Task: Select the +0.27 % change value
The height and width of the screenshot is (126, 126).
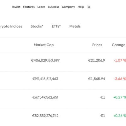Action: [x=120, y=97]
